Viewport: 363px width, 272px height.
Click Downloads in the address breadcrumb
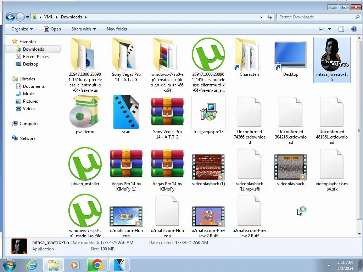[x=71, y=17]
